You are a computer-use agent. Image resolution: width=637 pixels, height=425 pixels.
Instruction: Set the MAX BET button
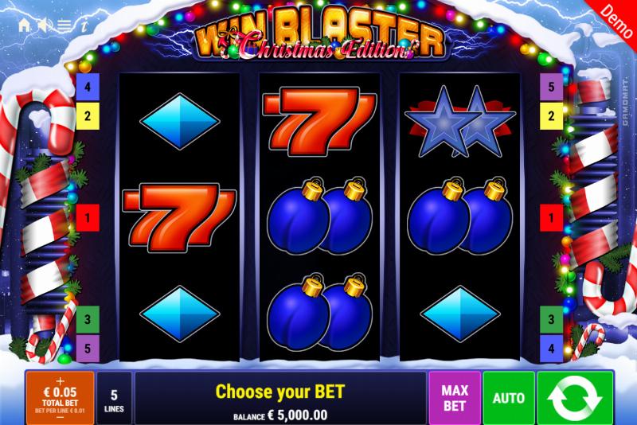point(455,397)
